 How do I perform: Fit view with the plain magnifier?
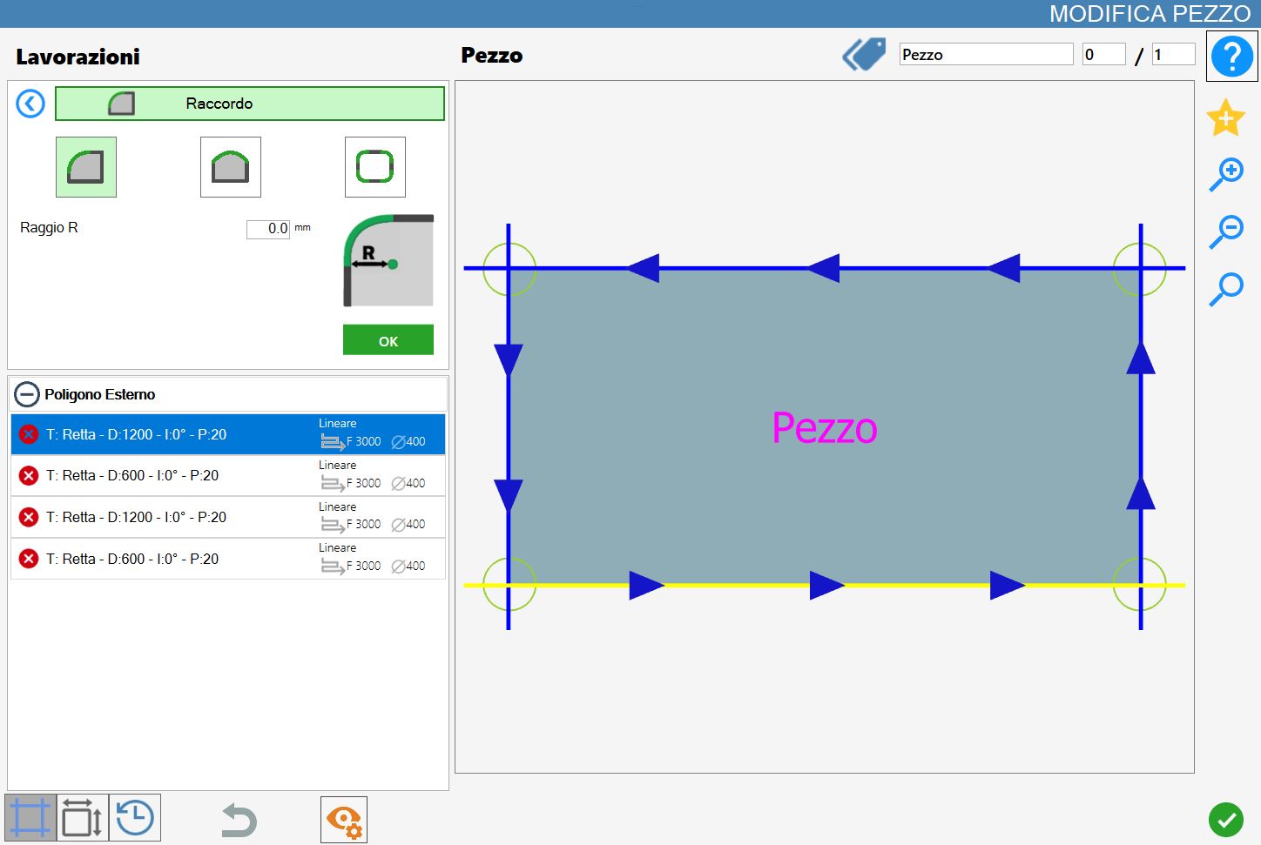1226,289
